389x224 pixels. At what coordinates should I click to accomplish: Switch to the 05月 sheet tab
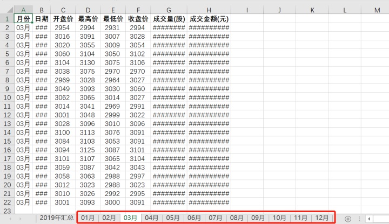click(x=173, y=218)
